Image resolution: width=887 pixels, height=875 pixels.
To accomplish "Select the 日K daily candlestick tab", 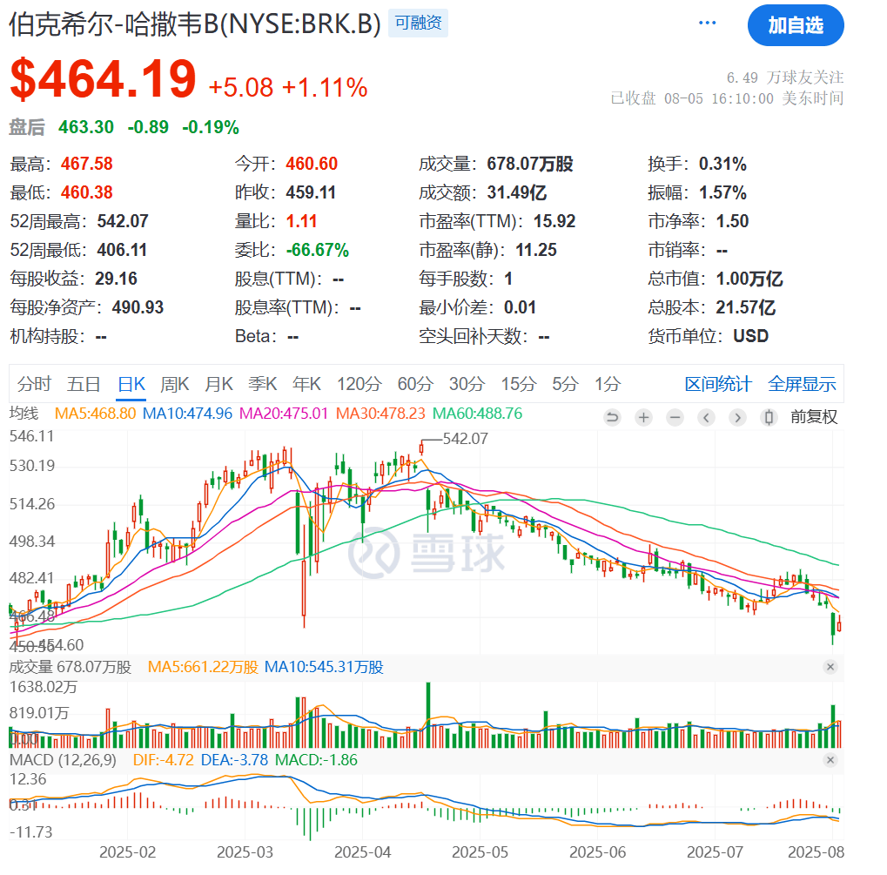I will tap(131, 384).
